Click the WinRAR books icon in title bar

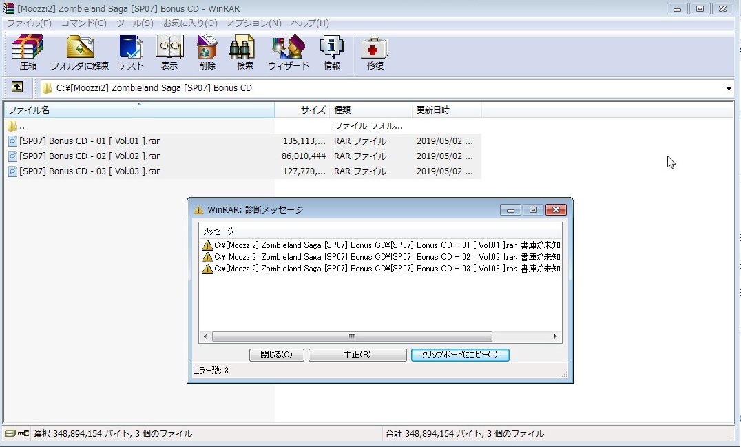[8, 8]
